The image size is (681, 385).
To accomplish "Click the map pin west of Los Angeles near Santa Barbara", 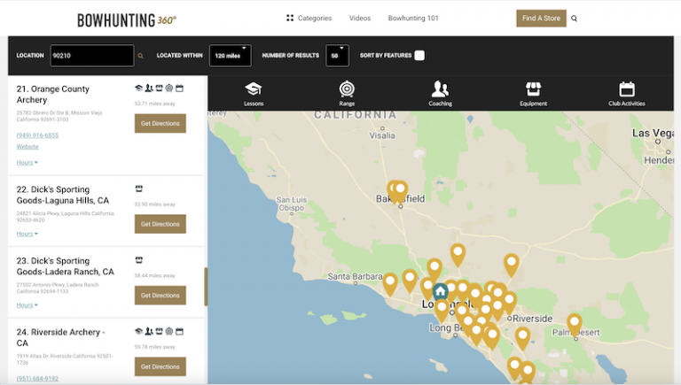I will pos(390,282).
